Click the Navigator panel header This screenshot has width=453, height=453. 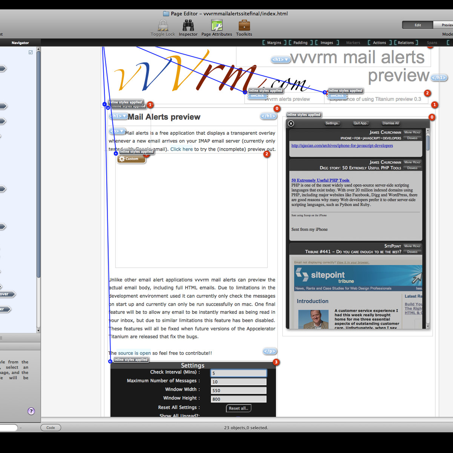tap(20, 43)
